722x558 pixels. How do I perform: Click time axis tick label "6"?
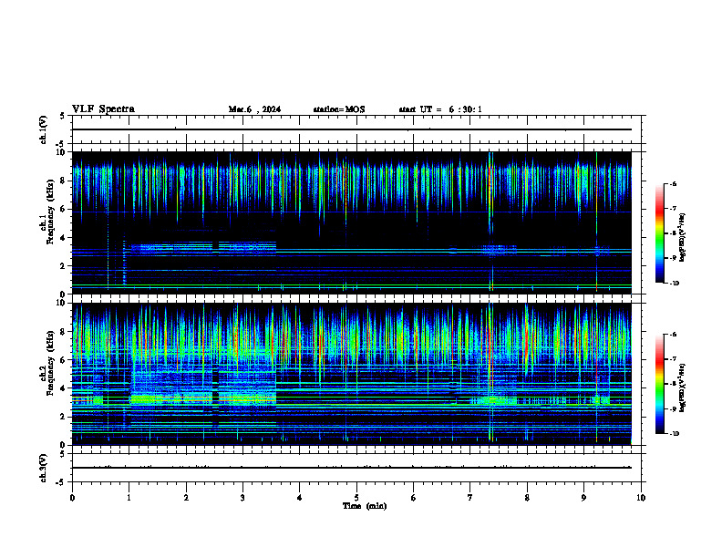point(414,498)
